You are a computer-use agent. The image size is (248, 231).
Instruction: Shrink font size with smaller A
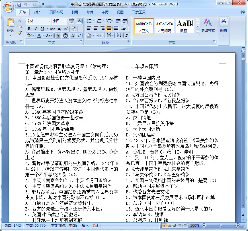[79, 36]
